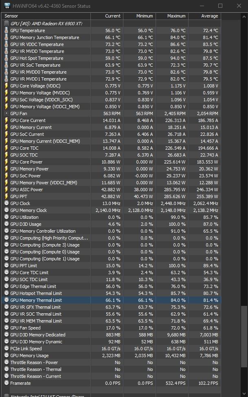This screenshot has width=248, height=397.
Task: Click lightning icon next to GPU ASIC Power
Action: (7, 190)
